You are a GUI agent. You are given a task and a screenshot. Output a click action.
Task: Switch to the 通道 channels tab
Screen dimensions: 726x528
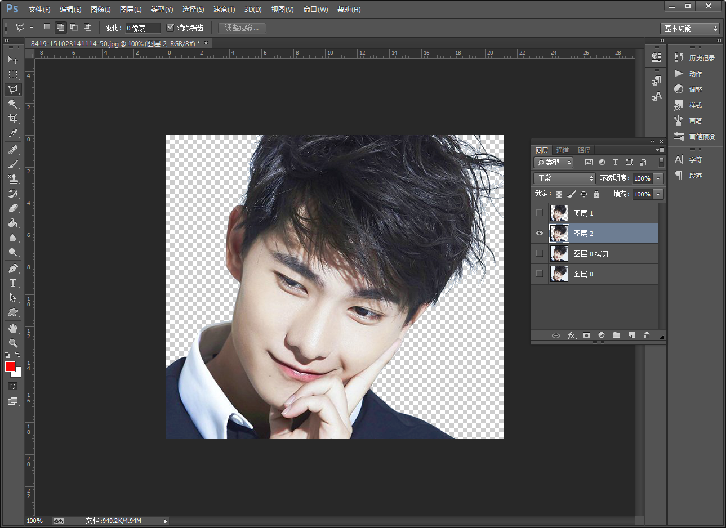563,150
